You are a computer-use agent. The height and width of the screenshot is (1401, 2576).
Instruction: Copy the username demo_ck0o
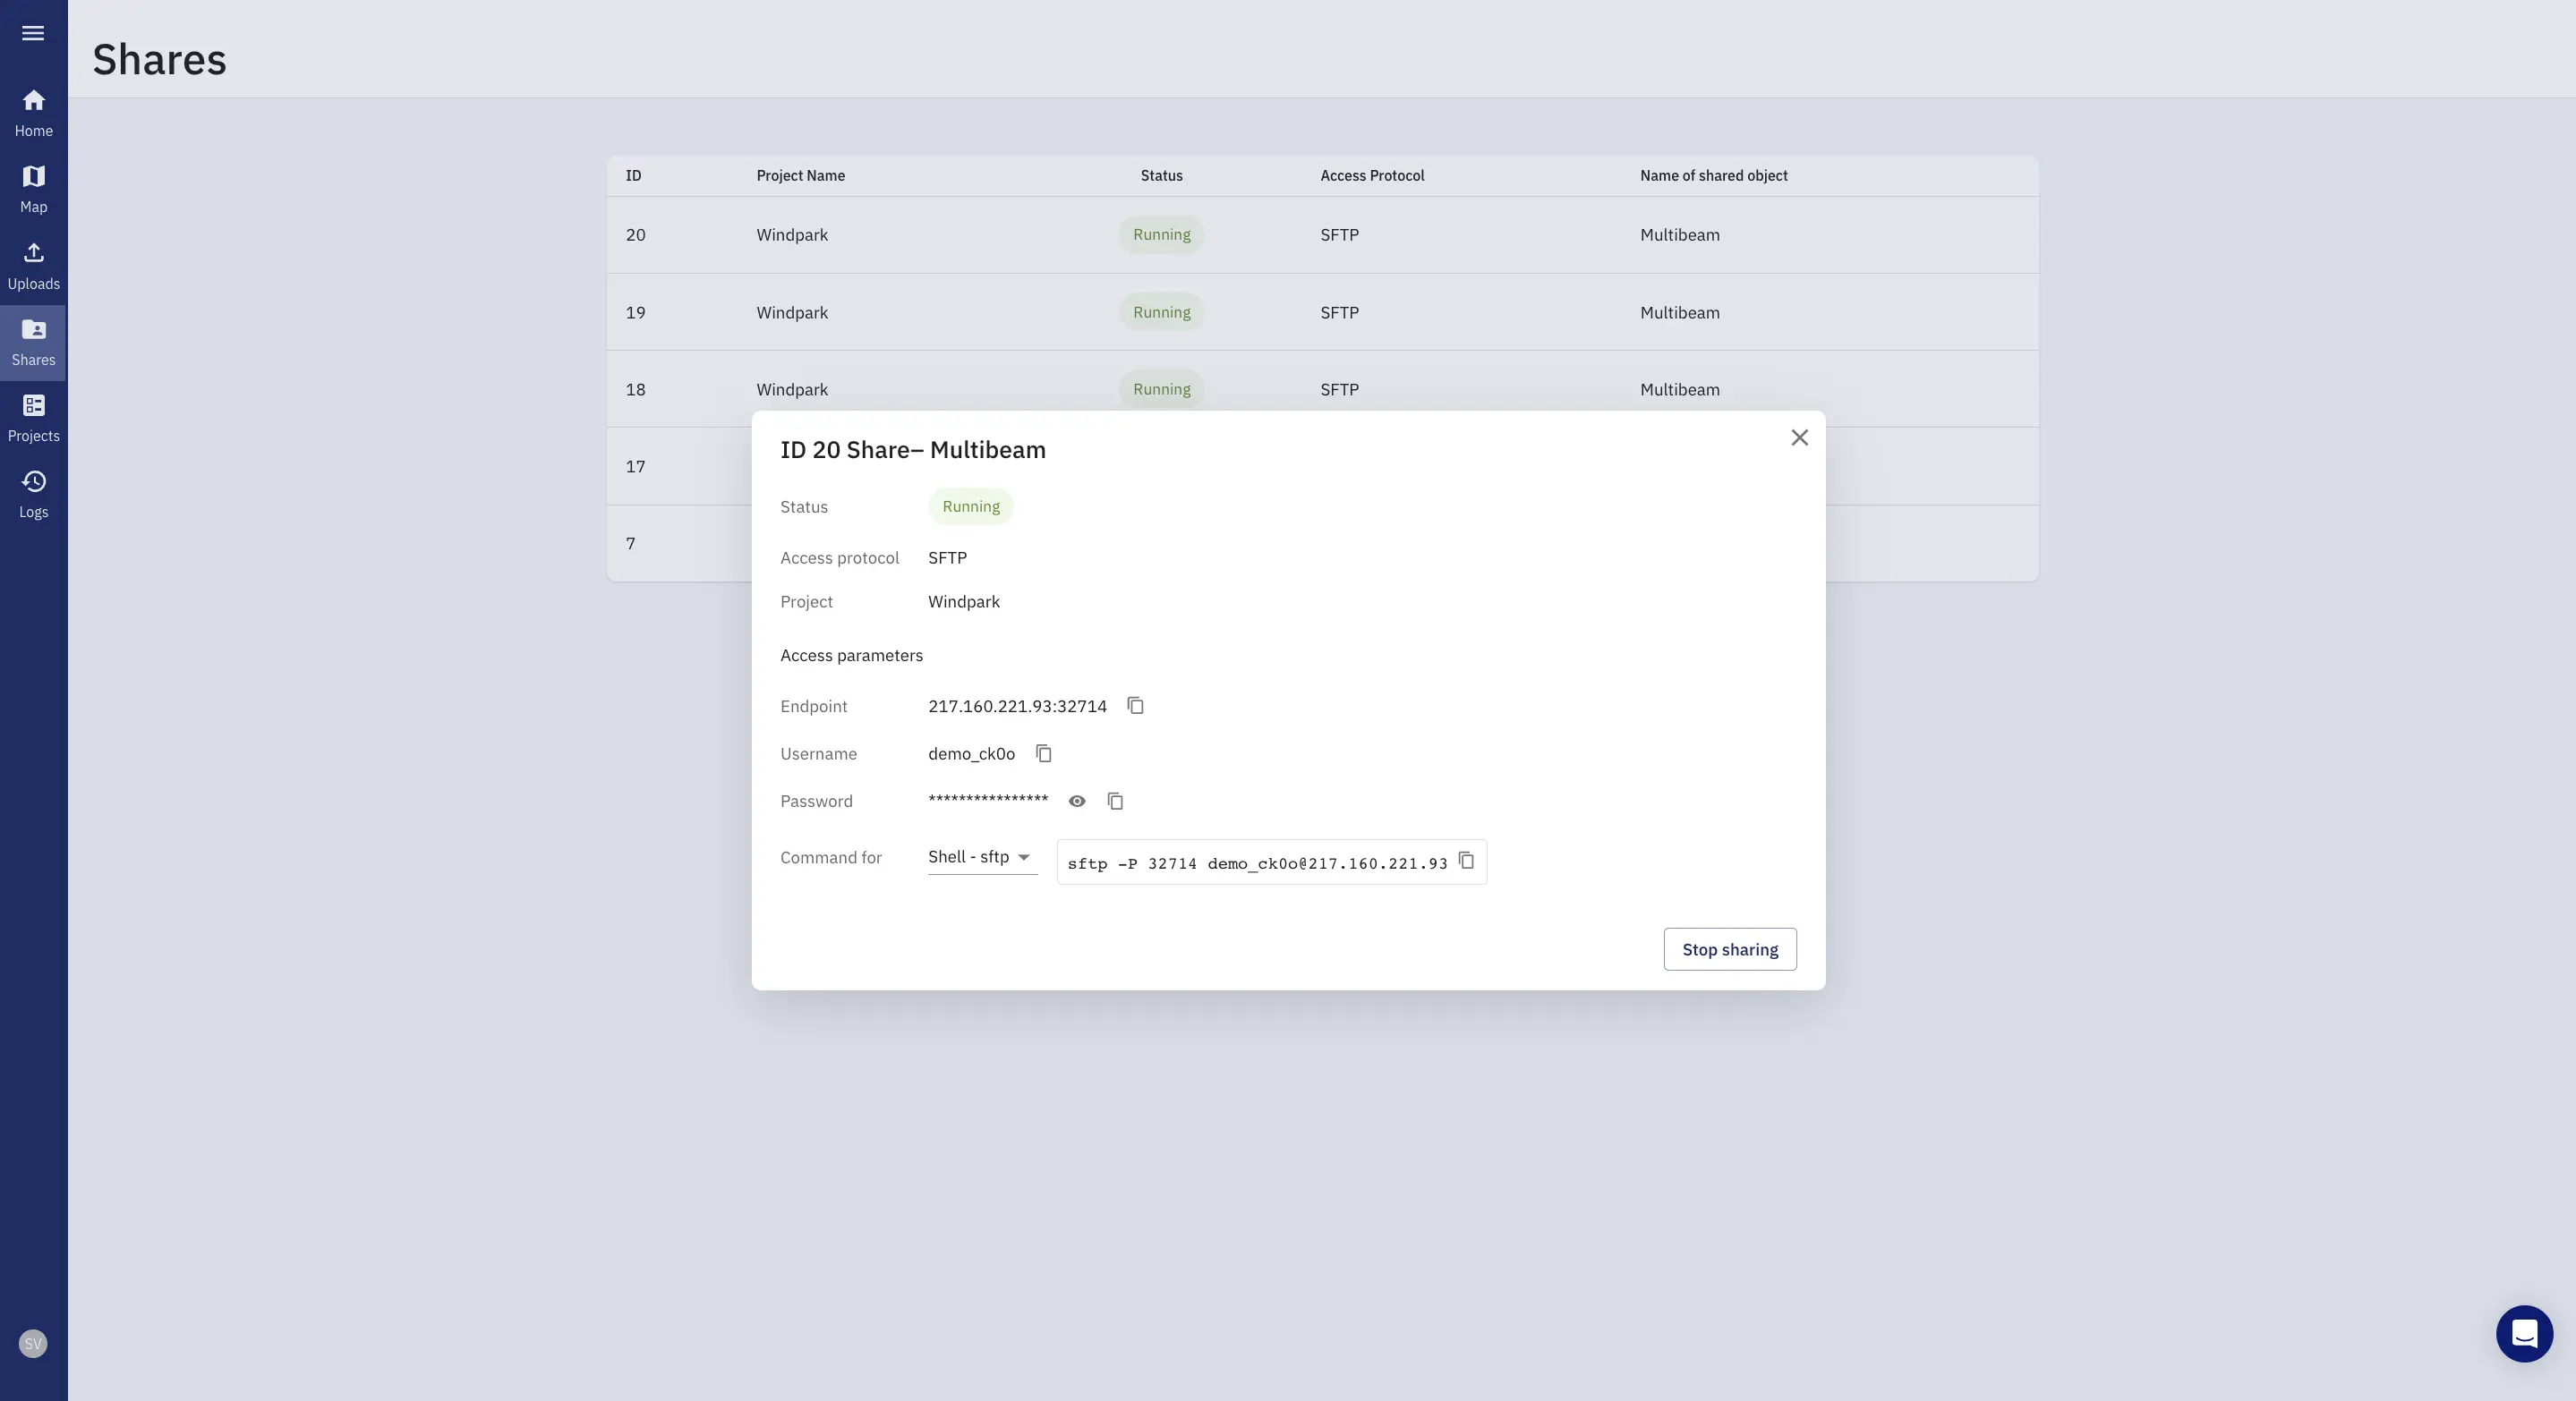[x=1043, y=753]
